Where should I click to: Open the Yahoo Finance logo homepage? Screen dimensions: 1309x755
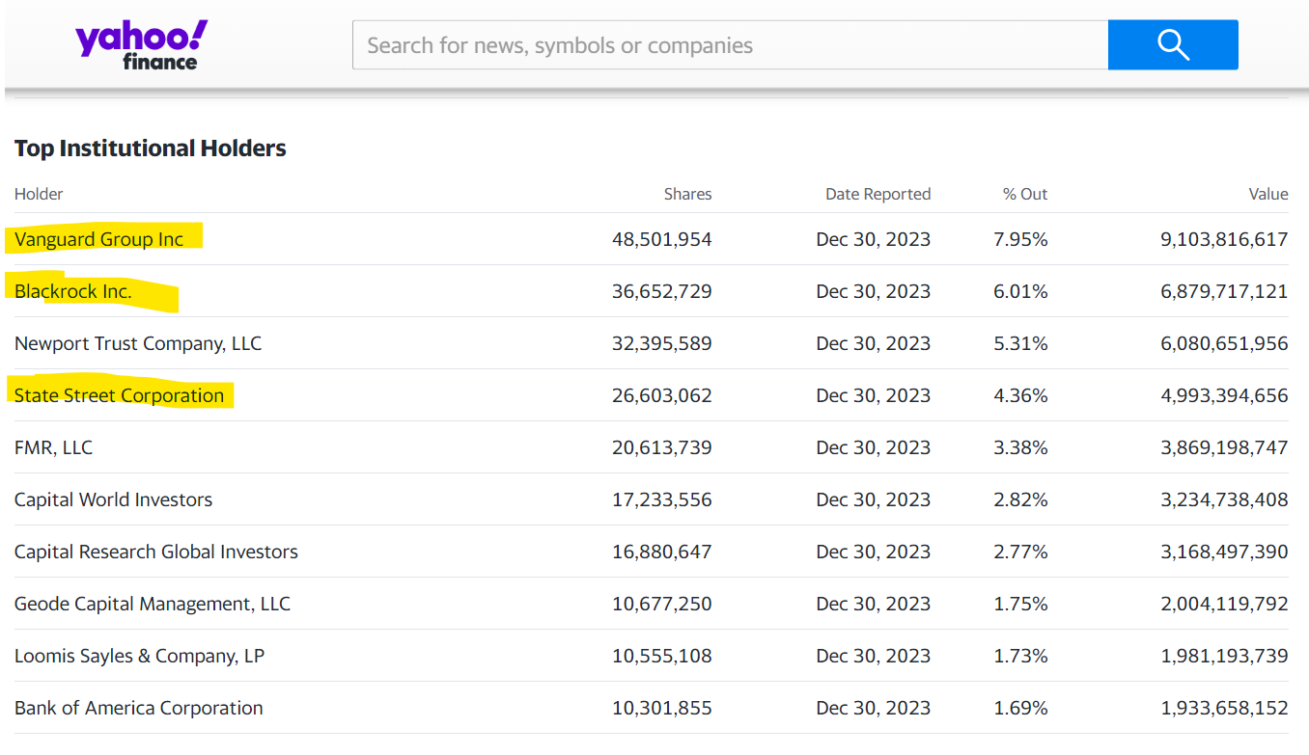[x=141, y=45]
